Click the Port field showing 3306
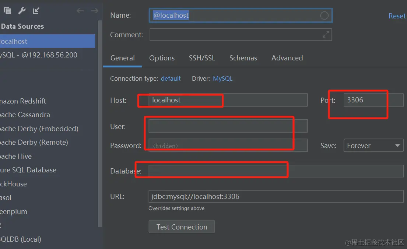 tap(373, 100)
